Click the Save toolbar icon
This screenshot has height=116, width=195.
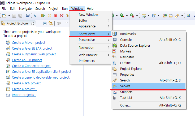(x=14, y=16)
